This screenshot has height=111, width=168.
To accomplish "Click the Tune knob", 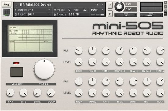I will (x=119, y=6).
